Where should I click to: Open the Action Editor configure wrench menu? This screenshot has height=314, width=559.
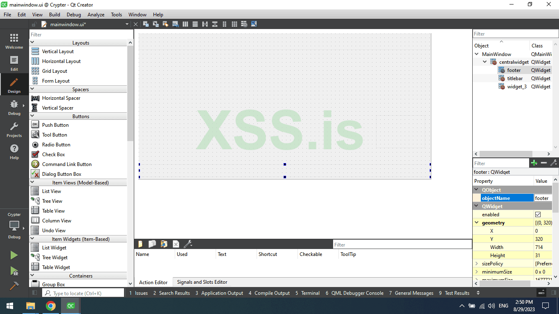[188, 244]
